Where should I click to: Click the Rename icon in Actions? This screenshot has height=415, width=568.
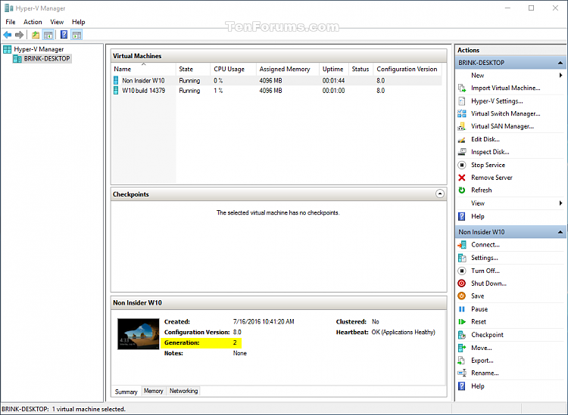(x=462, y=373)
